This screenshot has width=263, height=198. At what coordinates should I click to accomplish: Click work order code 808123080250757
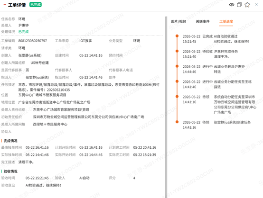33,41
